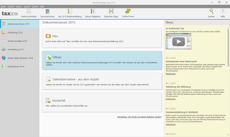Click the 04.11.2015 news date

(x=171, y=58)
